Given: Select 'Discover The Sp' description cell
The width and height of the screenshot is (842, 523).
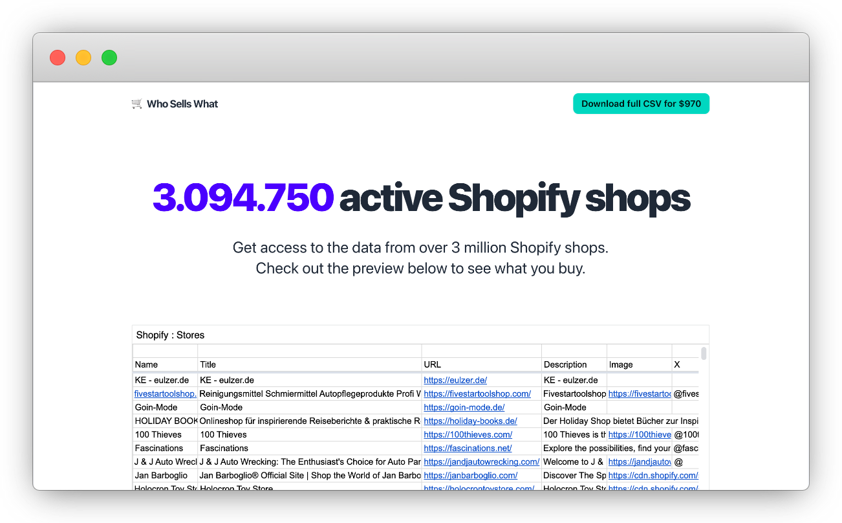Looking at the screenshot, I should click(x=574, y=475).
